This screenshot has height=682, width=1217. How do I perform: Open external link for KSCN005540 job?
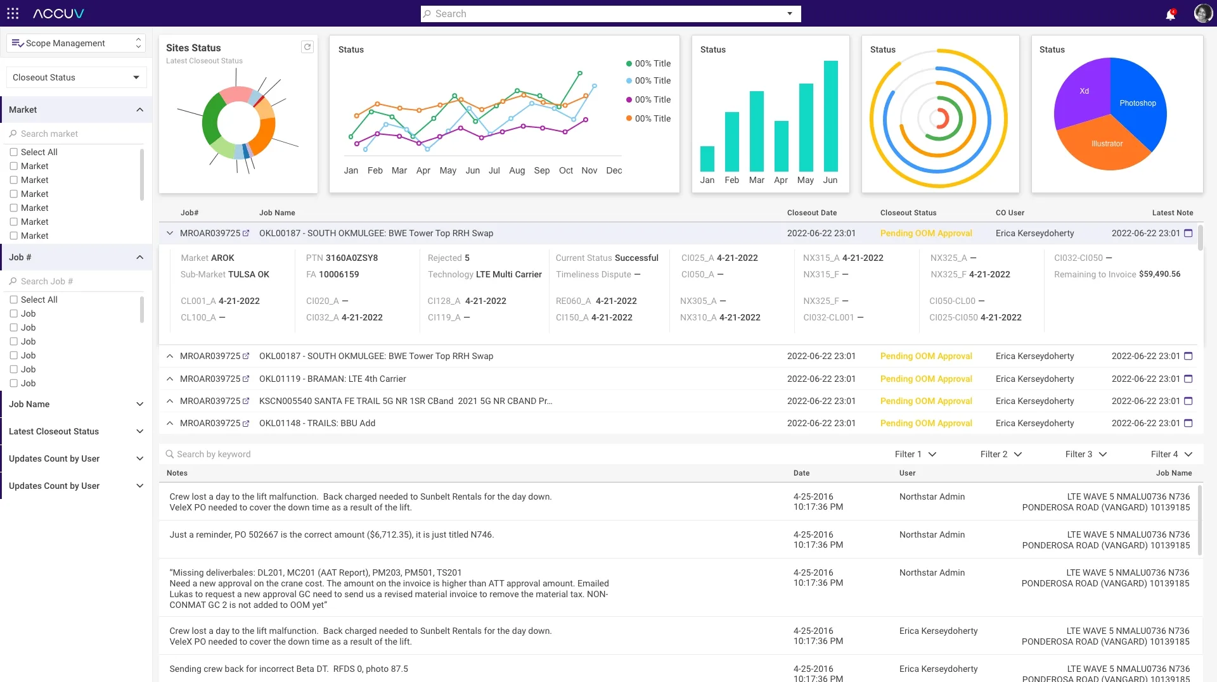(246, 401)
